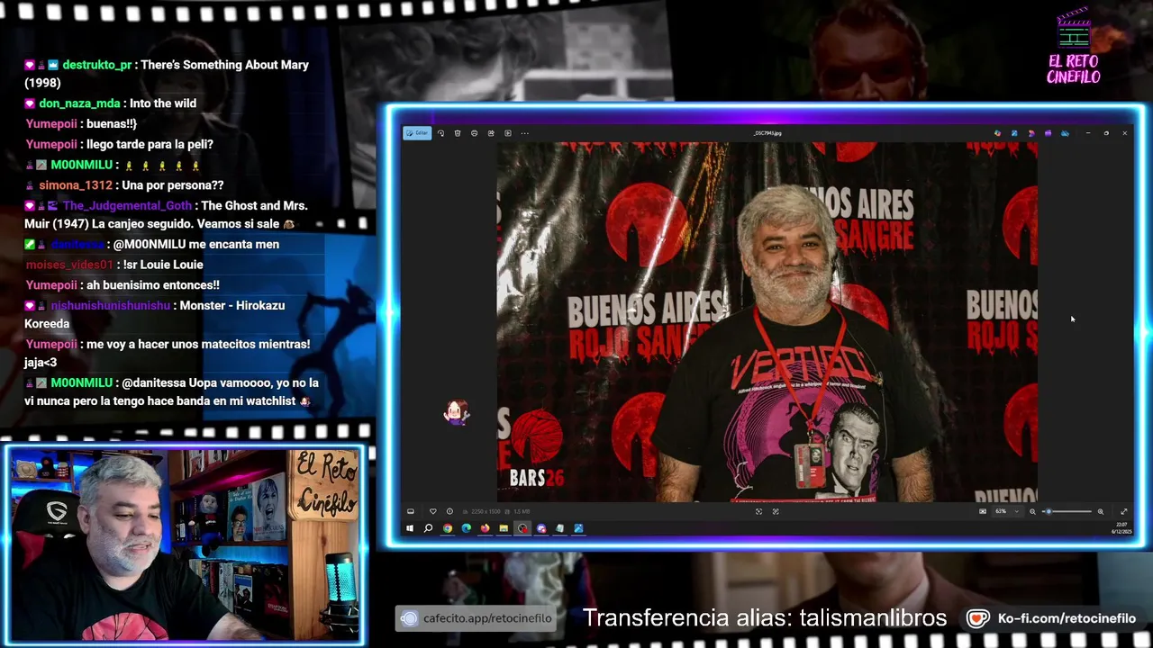Open the purple app icon in Photos title bar
This screenshot has width=1153, height=648.
(x=1048, y=133)
